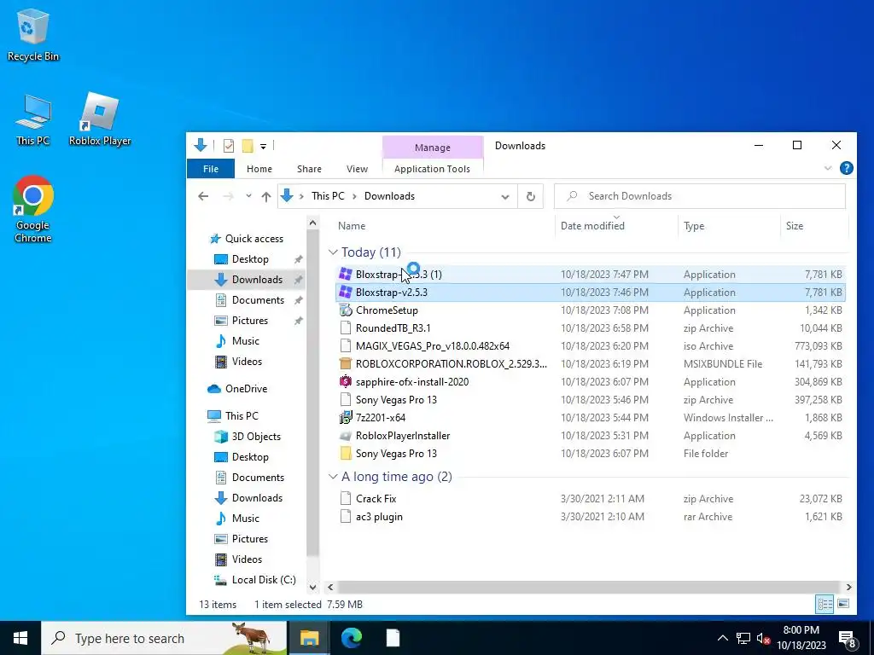Image resolution: width=874 pixels, height=655 pixels.
Task: Select the MAGIX_VEGAS_Pro iso file
Action: [433, 346]
